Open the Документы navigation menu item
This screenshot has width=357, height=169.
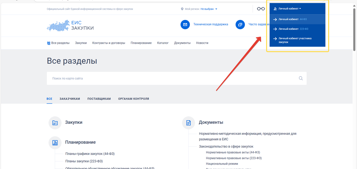tap(182, 43)
